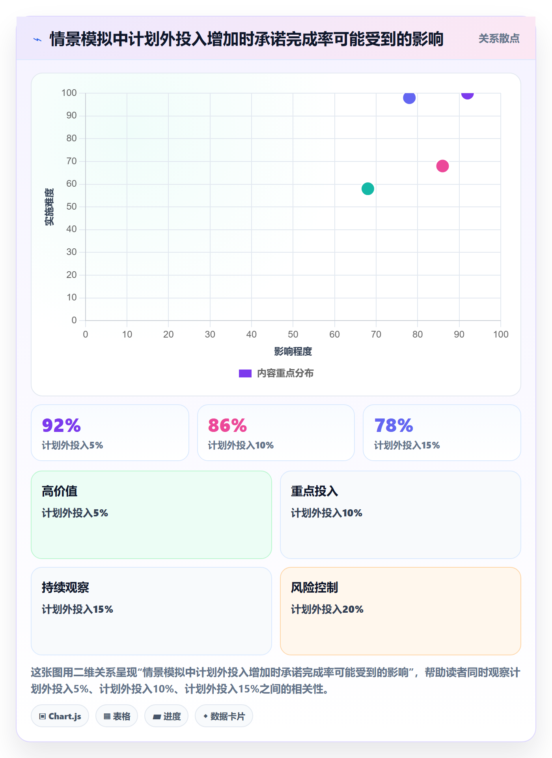Select the 86% stat card
This screenshot has height=758, width=552.
tap(276, 433)
